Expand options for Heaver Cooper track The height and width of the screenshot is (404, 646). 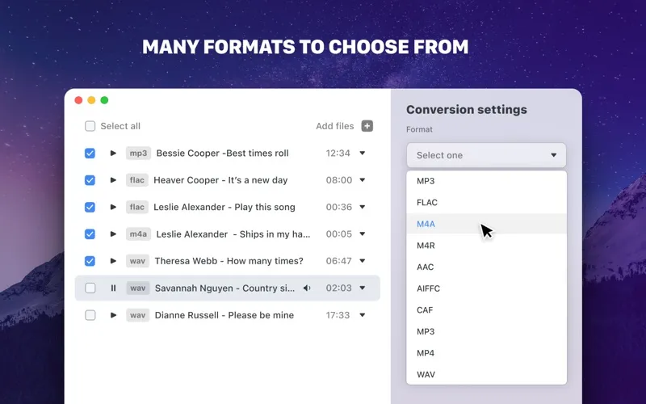click(362, 180)
